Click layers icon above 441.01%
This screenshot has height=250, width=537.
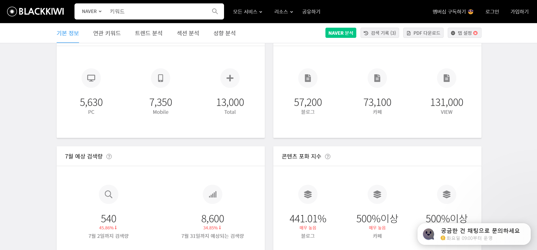tap(308, 194)
